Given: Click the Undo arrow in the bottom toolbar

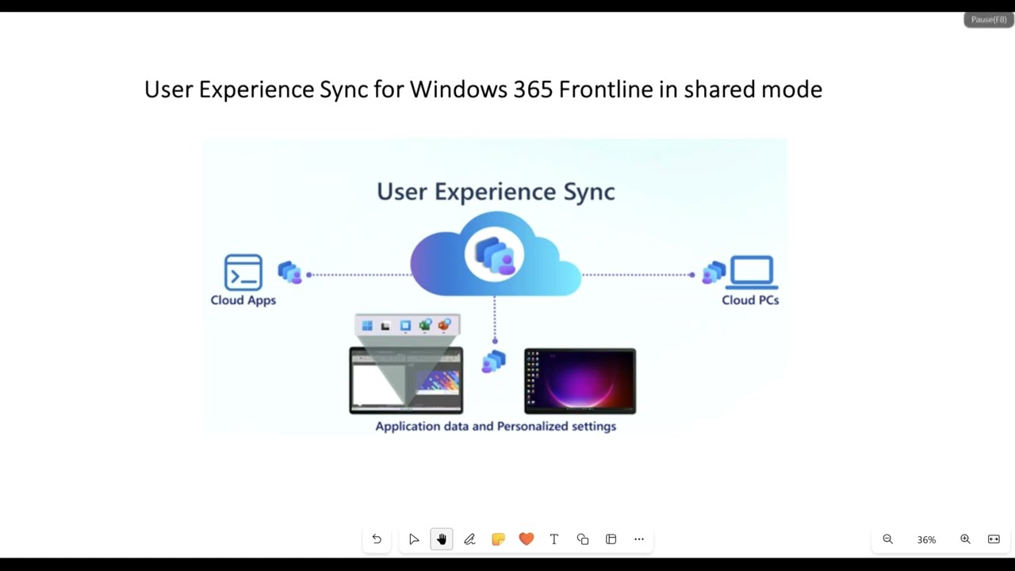Looking at the screenshot, I should coord(377,539).
